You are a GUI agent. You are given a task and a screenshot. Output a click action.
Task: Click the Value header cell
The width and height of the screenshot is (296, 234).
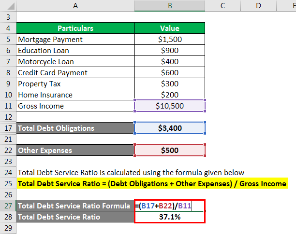point(170,28)
